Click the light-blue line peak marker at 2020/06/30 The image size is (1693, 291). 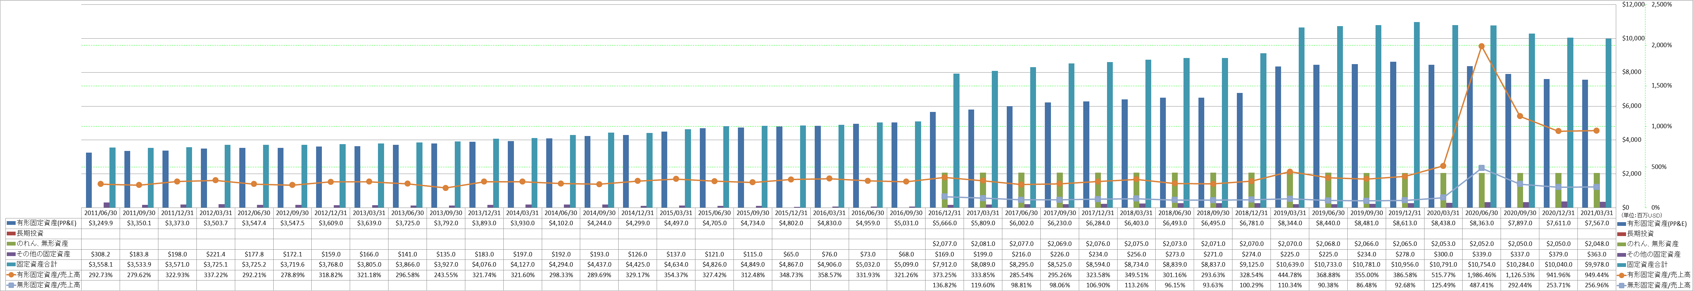pyautogui.click(x=1481, y=169)
